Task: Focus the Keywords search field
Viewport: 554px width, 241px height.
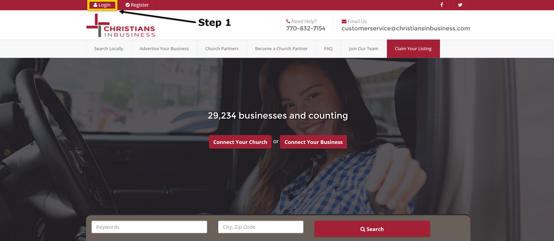Action: [x=149, y=227]
